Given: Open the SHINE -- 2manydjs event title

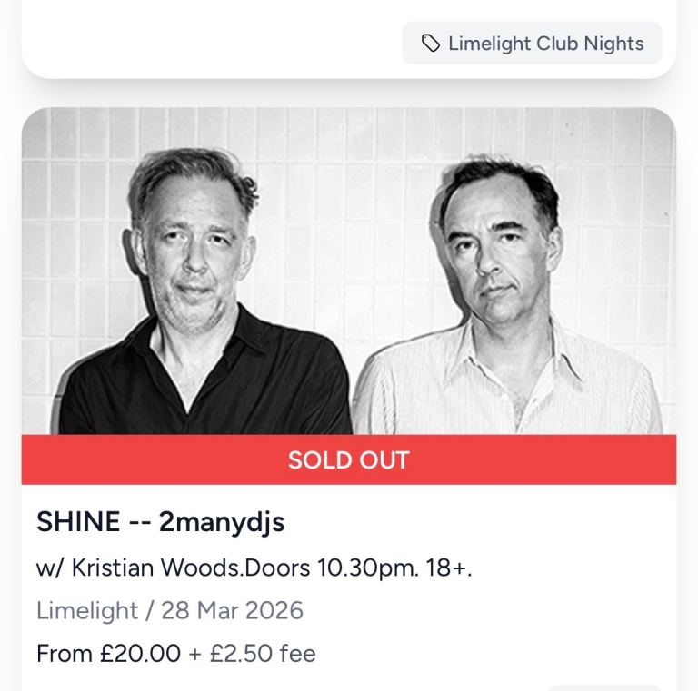Looking at the screenshot, I should pos(160,522).
